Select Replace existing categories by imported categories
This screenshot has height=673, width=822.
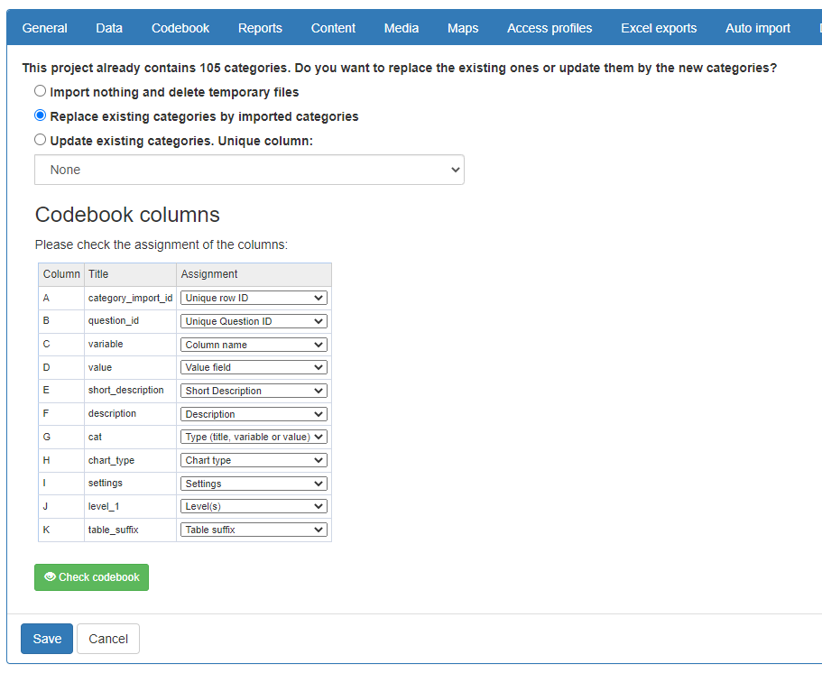[40, 115]
